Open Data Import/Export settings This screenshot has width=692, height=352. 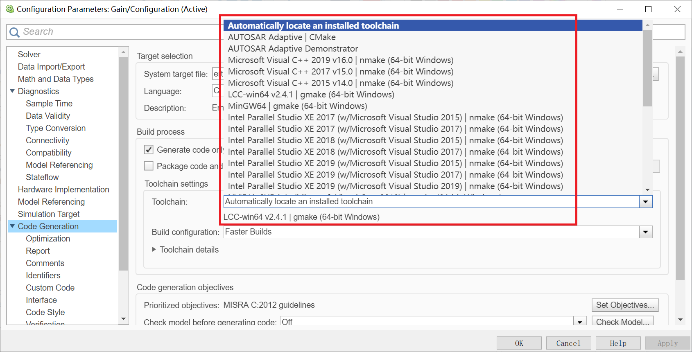(51, 67)
